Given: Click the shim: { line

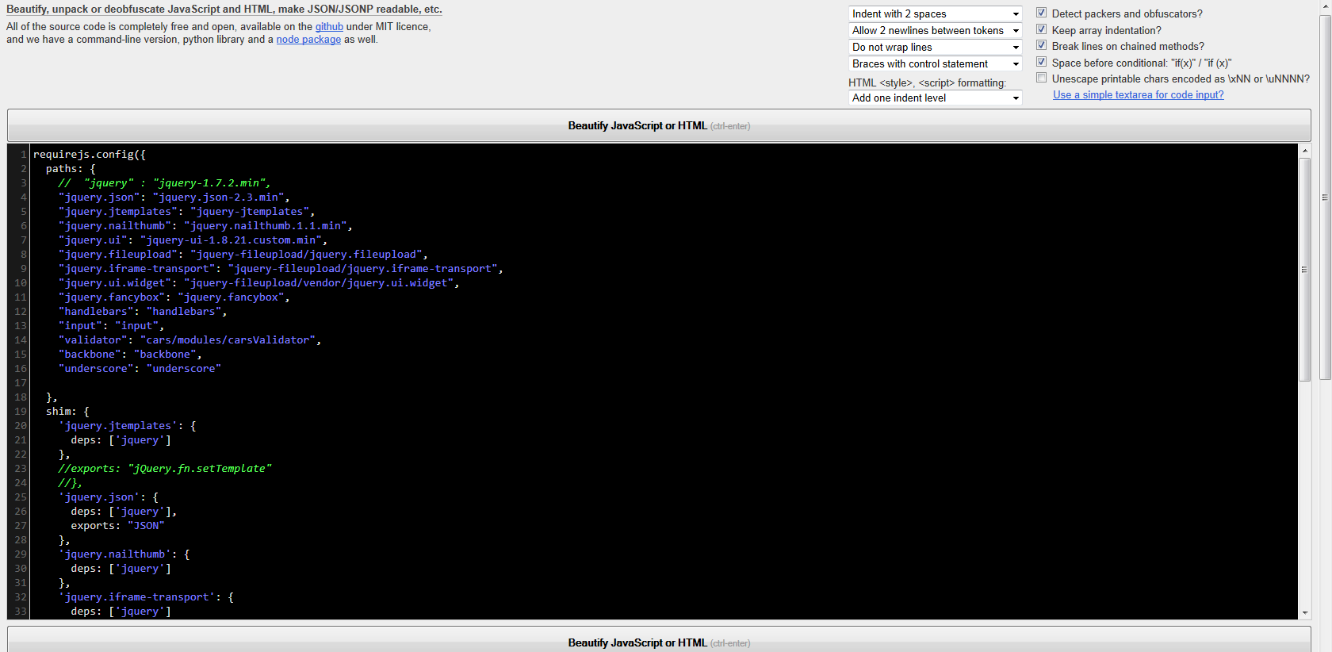Looking at the screenshot, I should [67, 411].
